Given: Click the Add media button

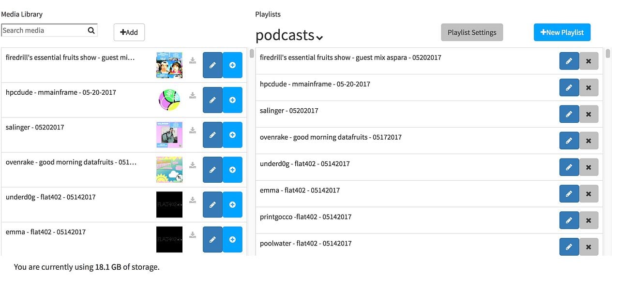Looking at the screenshot, I should tap(129, 32).
